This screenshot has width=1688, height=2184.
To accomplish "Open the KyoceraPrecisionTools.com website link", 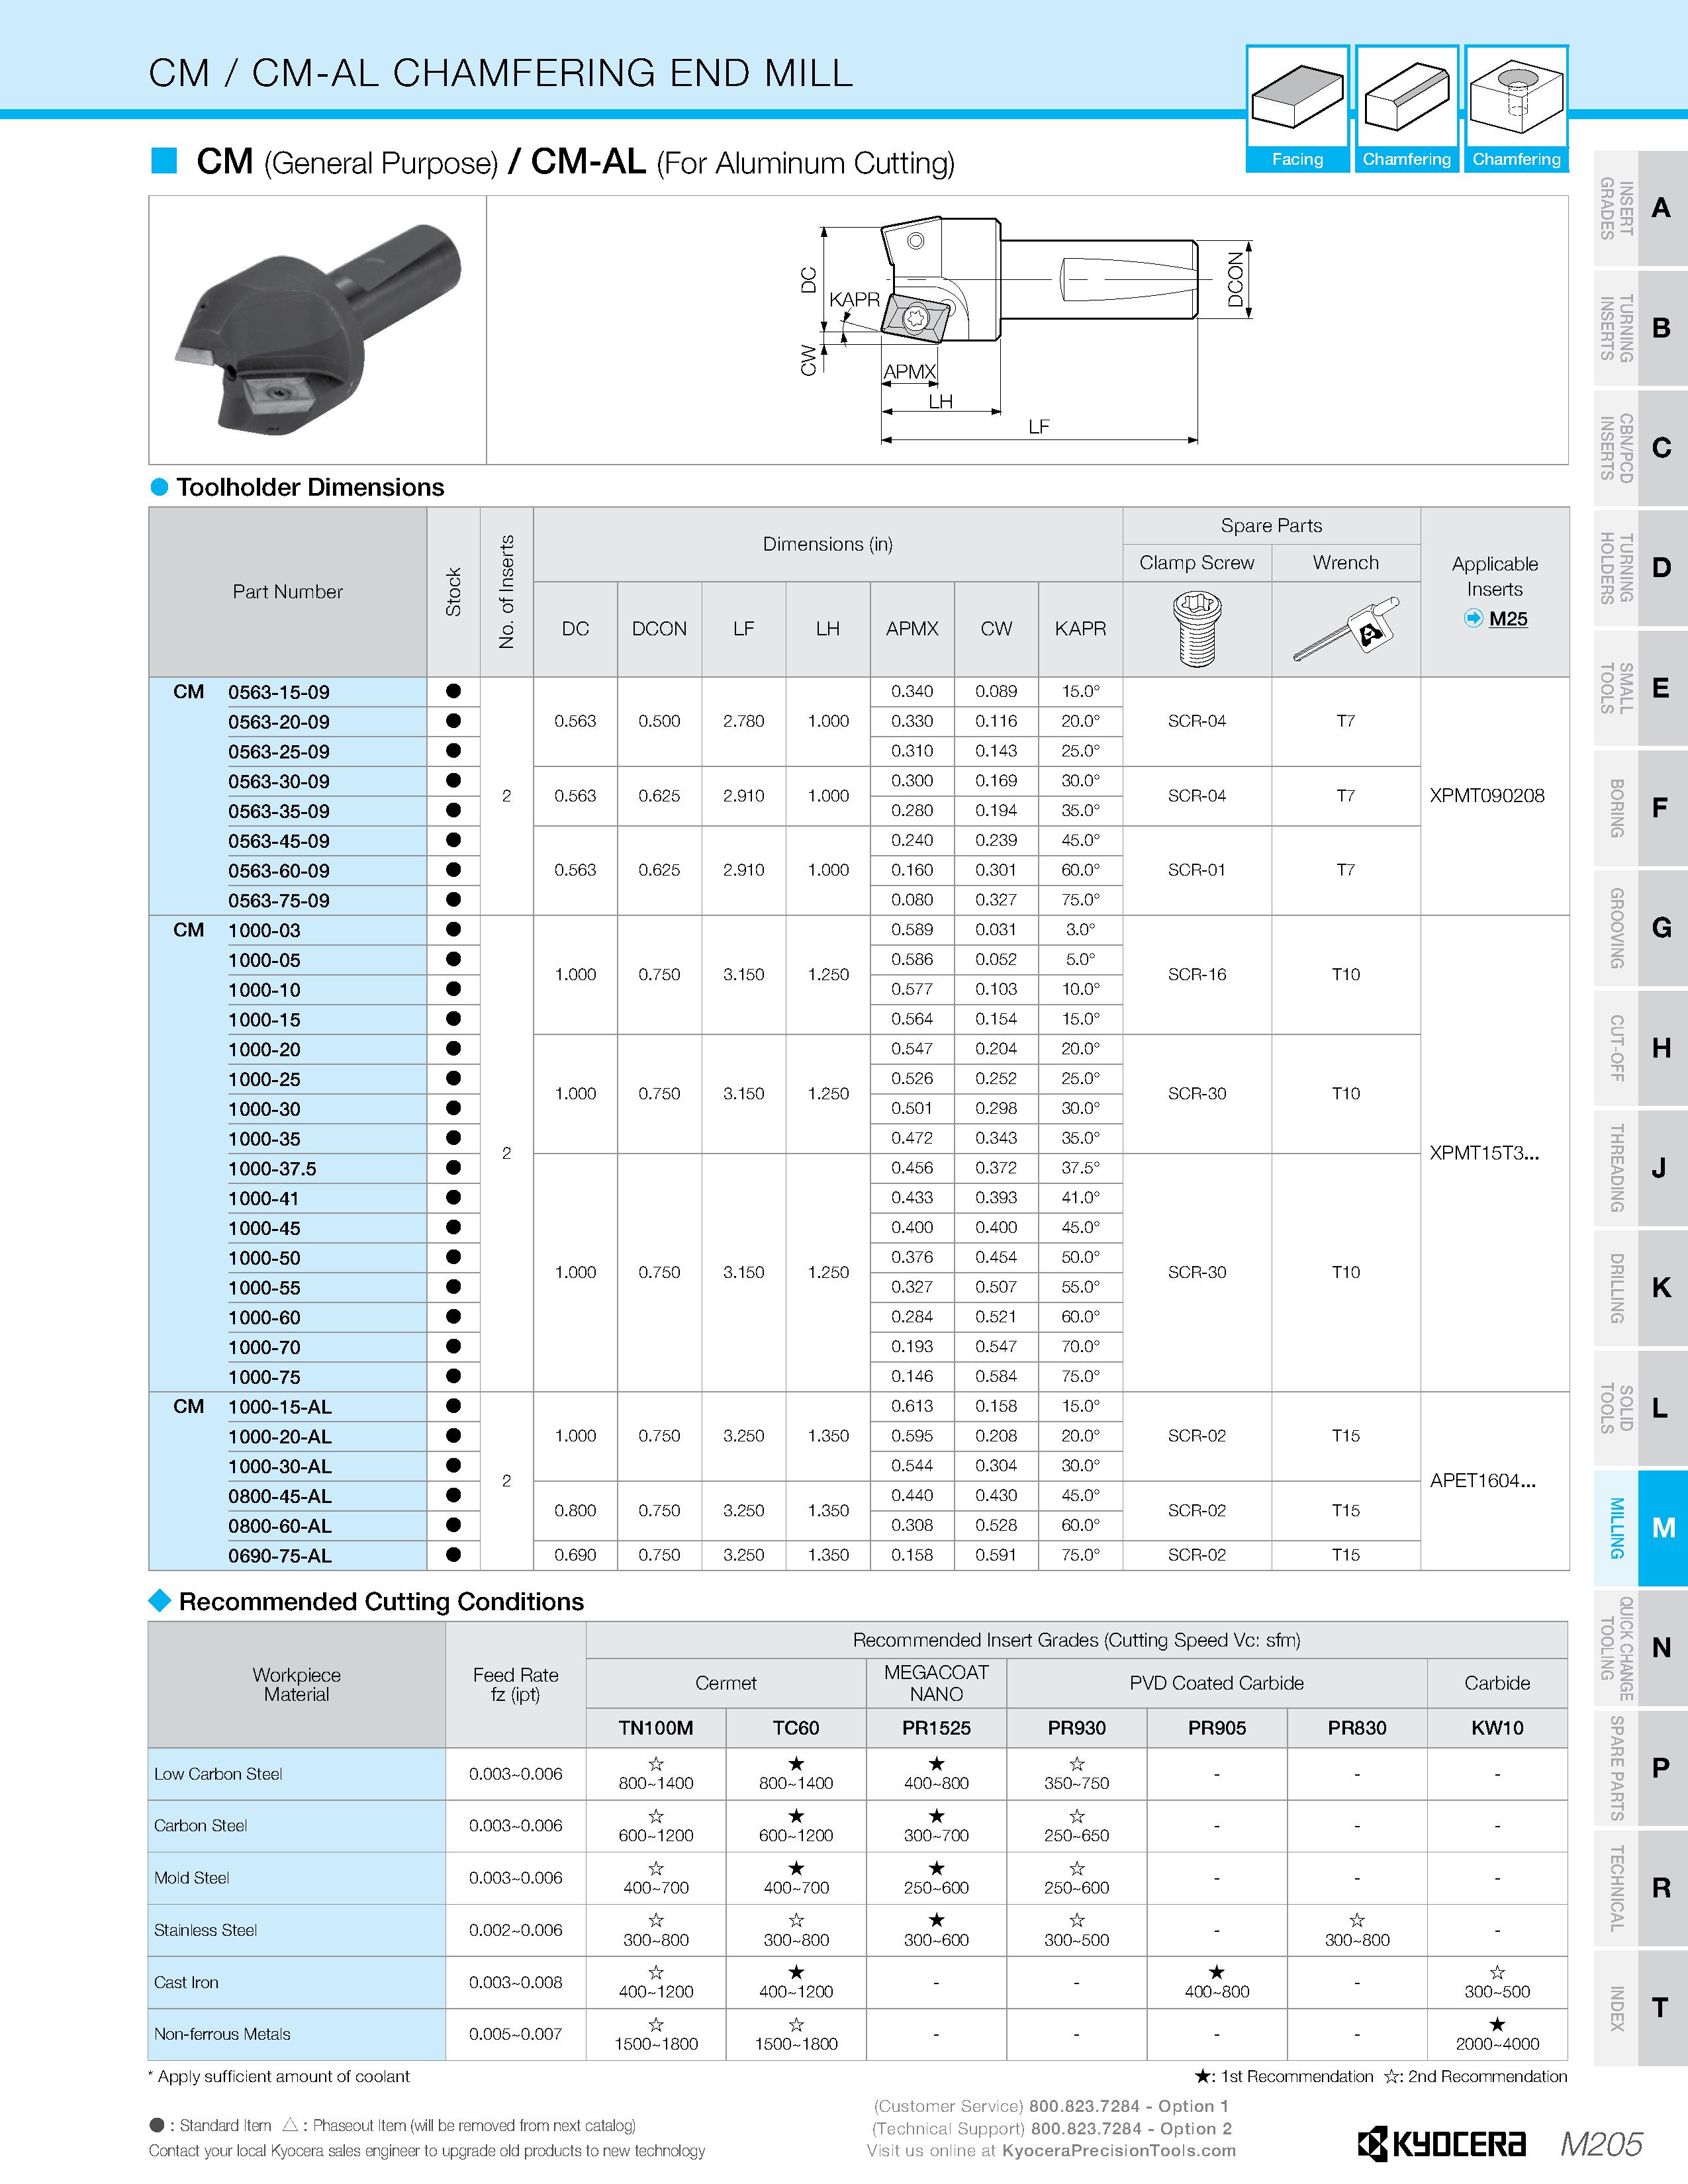I will click(1118, 2150).
